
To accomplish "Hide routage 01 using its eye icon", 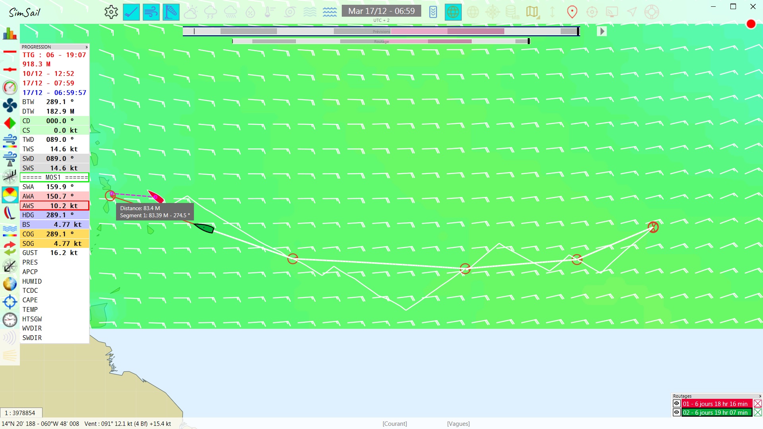I will pyautogui.click(x=676, y=404).
